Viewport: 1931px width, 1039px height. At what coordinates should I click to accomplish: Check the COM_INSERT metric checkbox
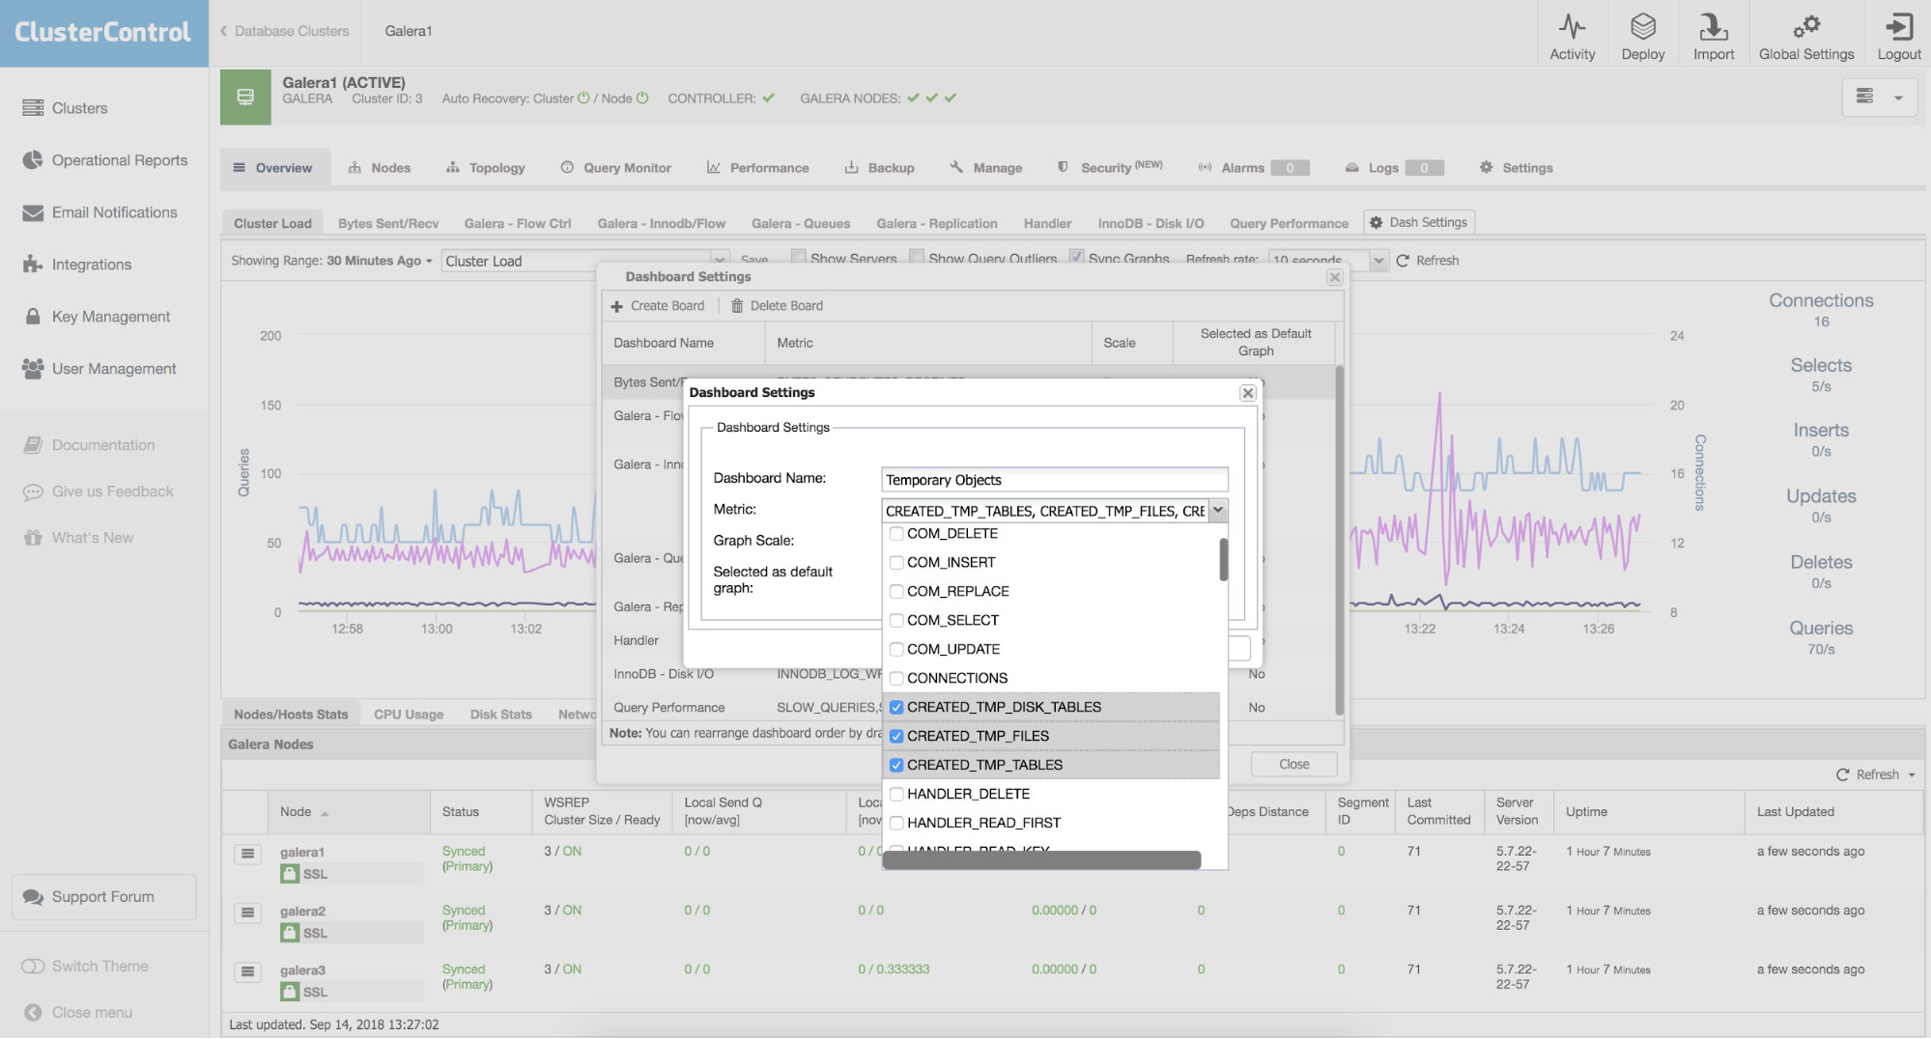click(x=896, y=562)
